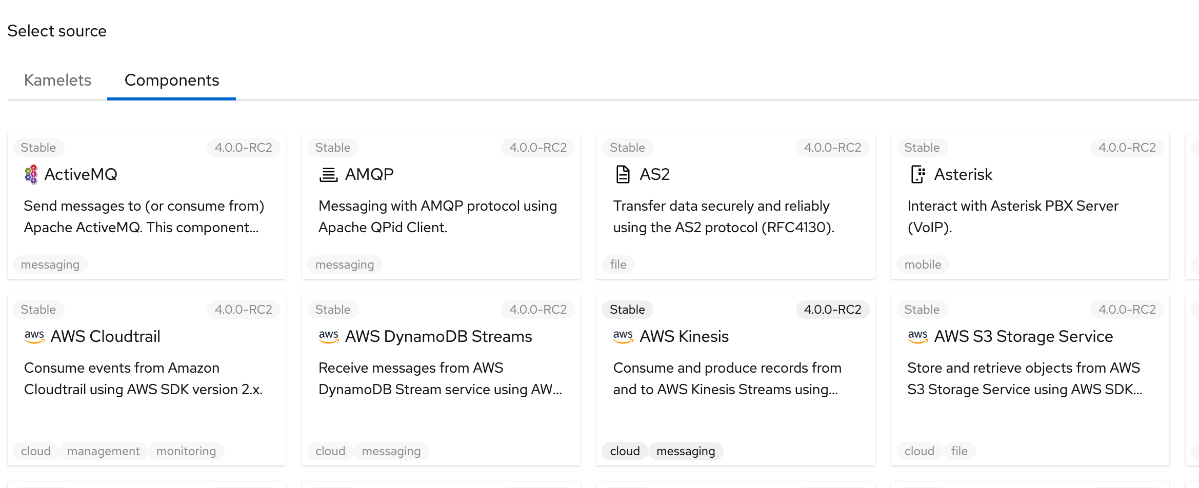This screenshot has height=488, width=1199.
Task: Click the messaging tag on ActiveMQ card
Action: (50, 265)
